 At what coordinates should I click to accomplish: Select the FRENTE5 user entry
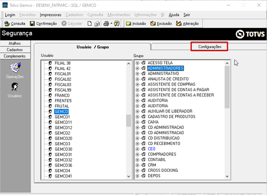pos(63,101)
